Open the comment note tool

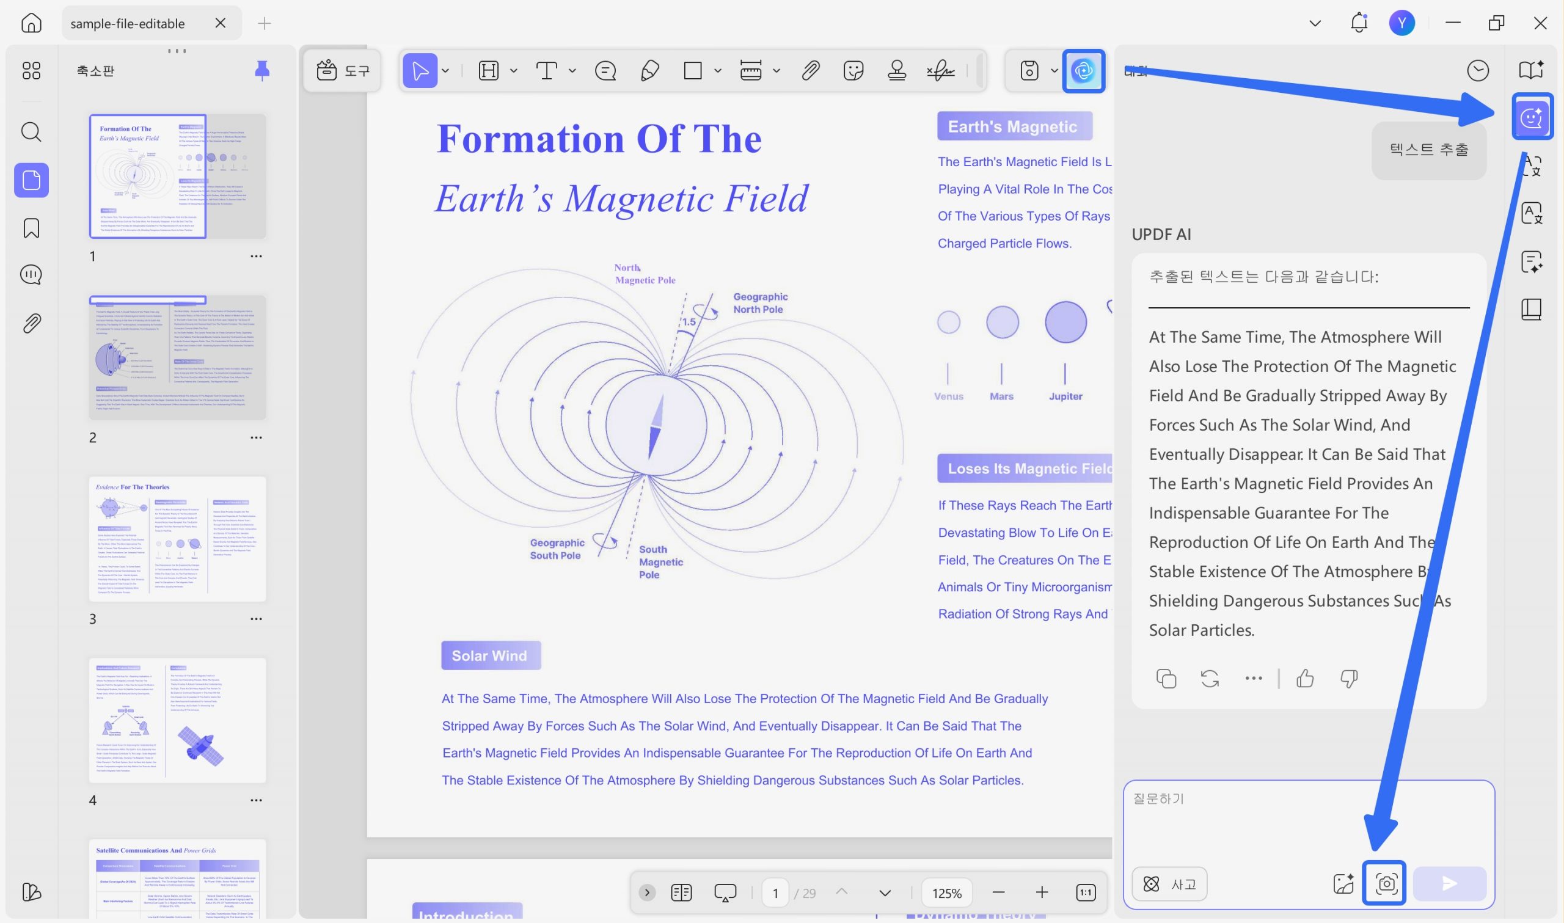tap(605, 70)
